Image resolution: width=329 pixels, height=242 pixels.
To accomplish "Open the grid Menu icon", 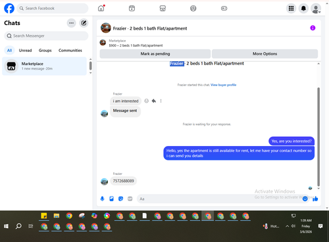I will click(x=291, y=9).
